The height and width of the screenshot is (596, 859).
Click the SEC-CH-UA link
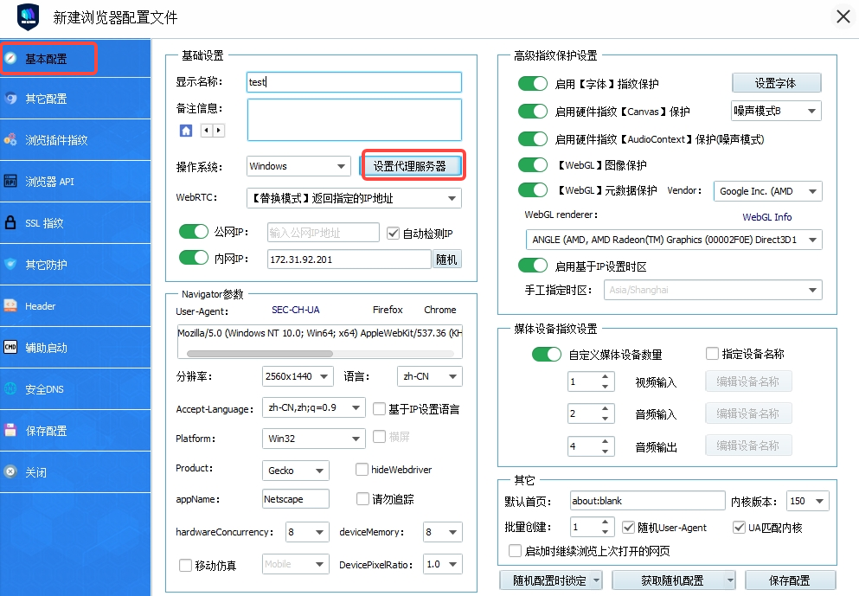295,310
